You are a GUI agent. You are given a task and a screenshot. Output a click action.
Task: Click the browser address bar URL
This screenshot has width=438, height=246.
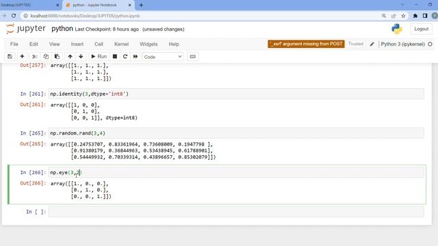click(85, 16)
